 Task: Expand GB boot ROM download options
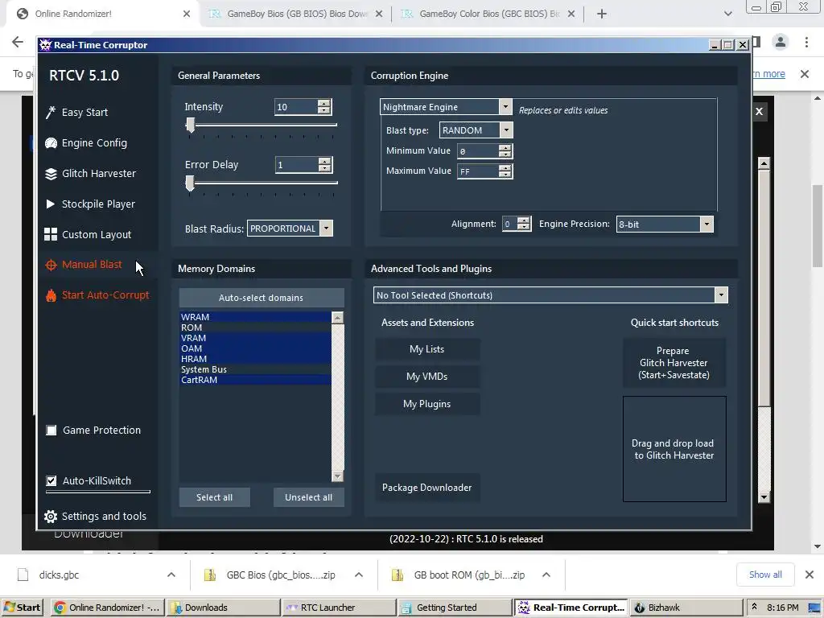coord(546,575)
